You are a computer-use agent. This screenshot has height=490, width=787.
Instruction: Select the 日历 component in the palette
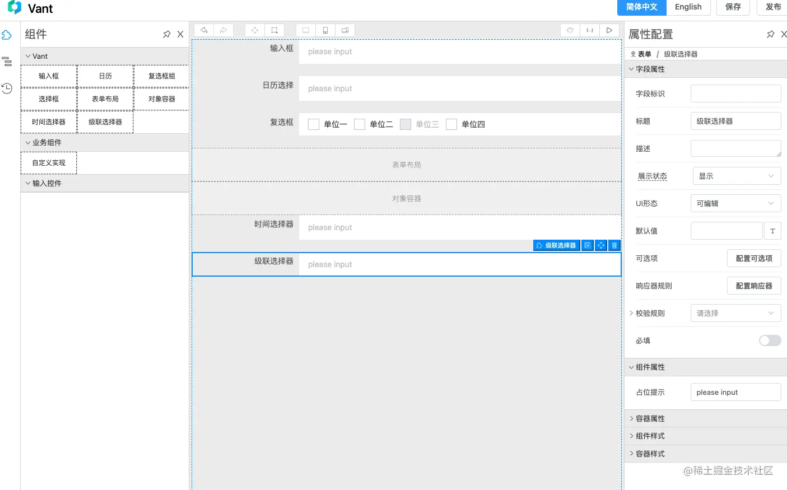(x=105, y=76)
